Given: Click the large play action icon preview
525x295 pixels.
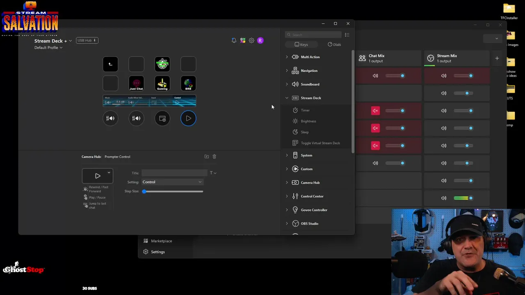Looking at the screenshot, I should pos(98,176).
